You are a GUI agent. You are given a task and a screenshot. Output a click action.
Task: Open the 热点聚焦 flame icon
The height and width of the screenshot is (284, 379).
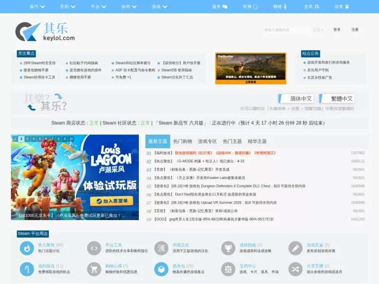click(x=27, y=248)
